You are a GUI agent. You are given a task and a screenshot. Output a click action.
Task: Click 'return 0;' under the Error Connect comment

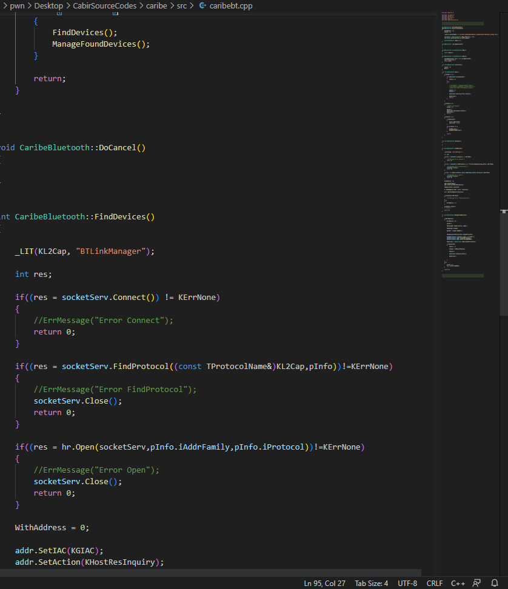tap(54, 331)
